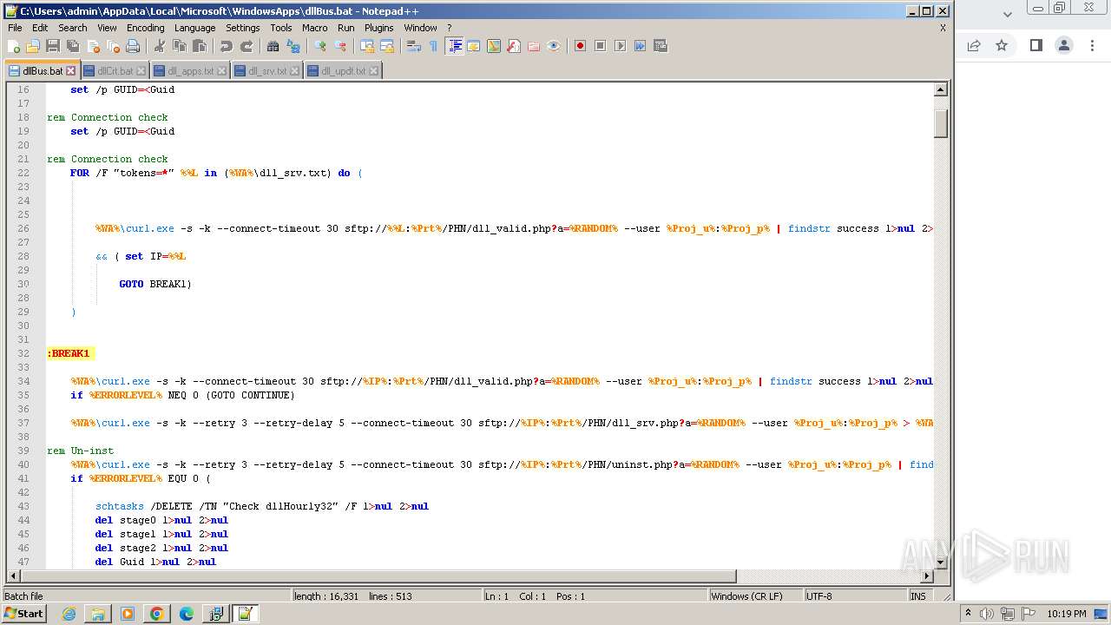Click the UTF-8 encoding status bar field
This screenshot has height=625, width=1111.
[855, 596]
